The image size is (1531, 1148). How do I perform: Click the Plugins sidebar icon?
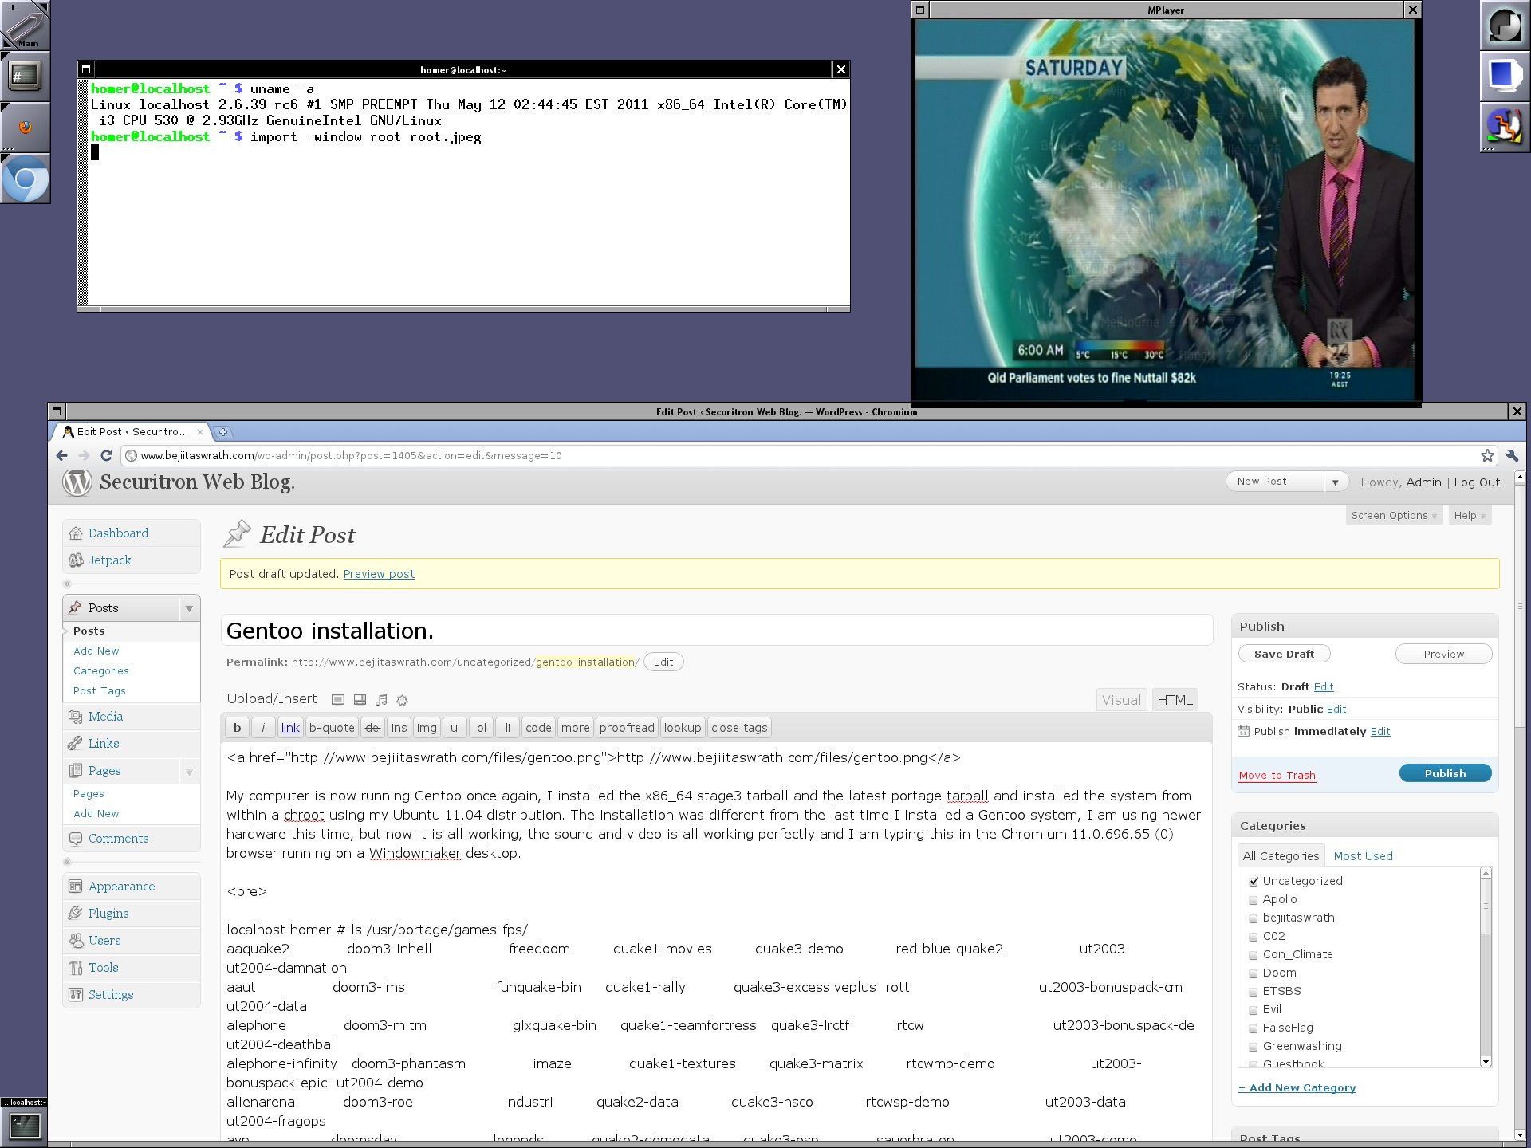(x=76, y=914)
